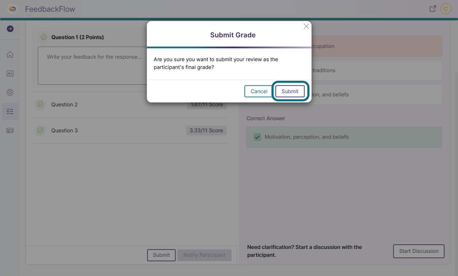Toggle the correct answer checkbox for Motivation
This screenshot has width=458, height=276.
(257, 137)
